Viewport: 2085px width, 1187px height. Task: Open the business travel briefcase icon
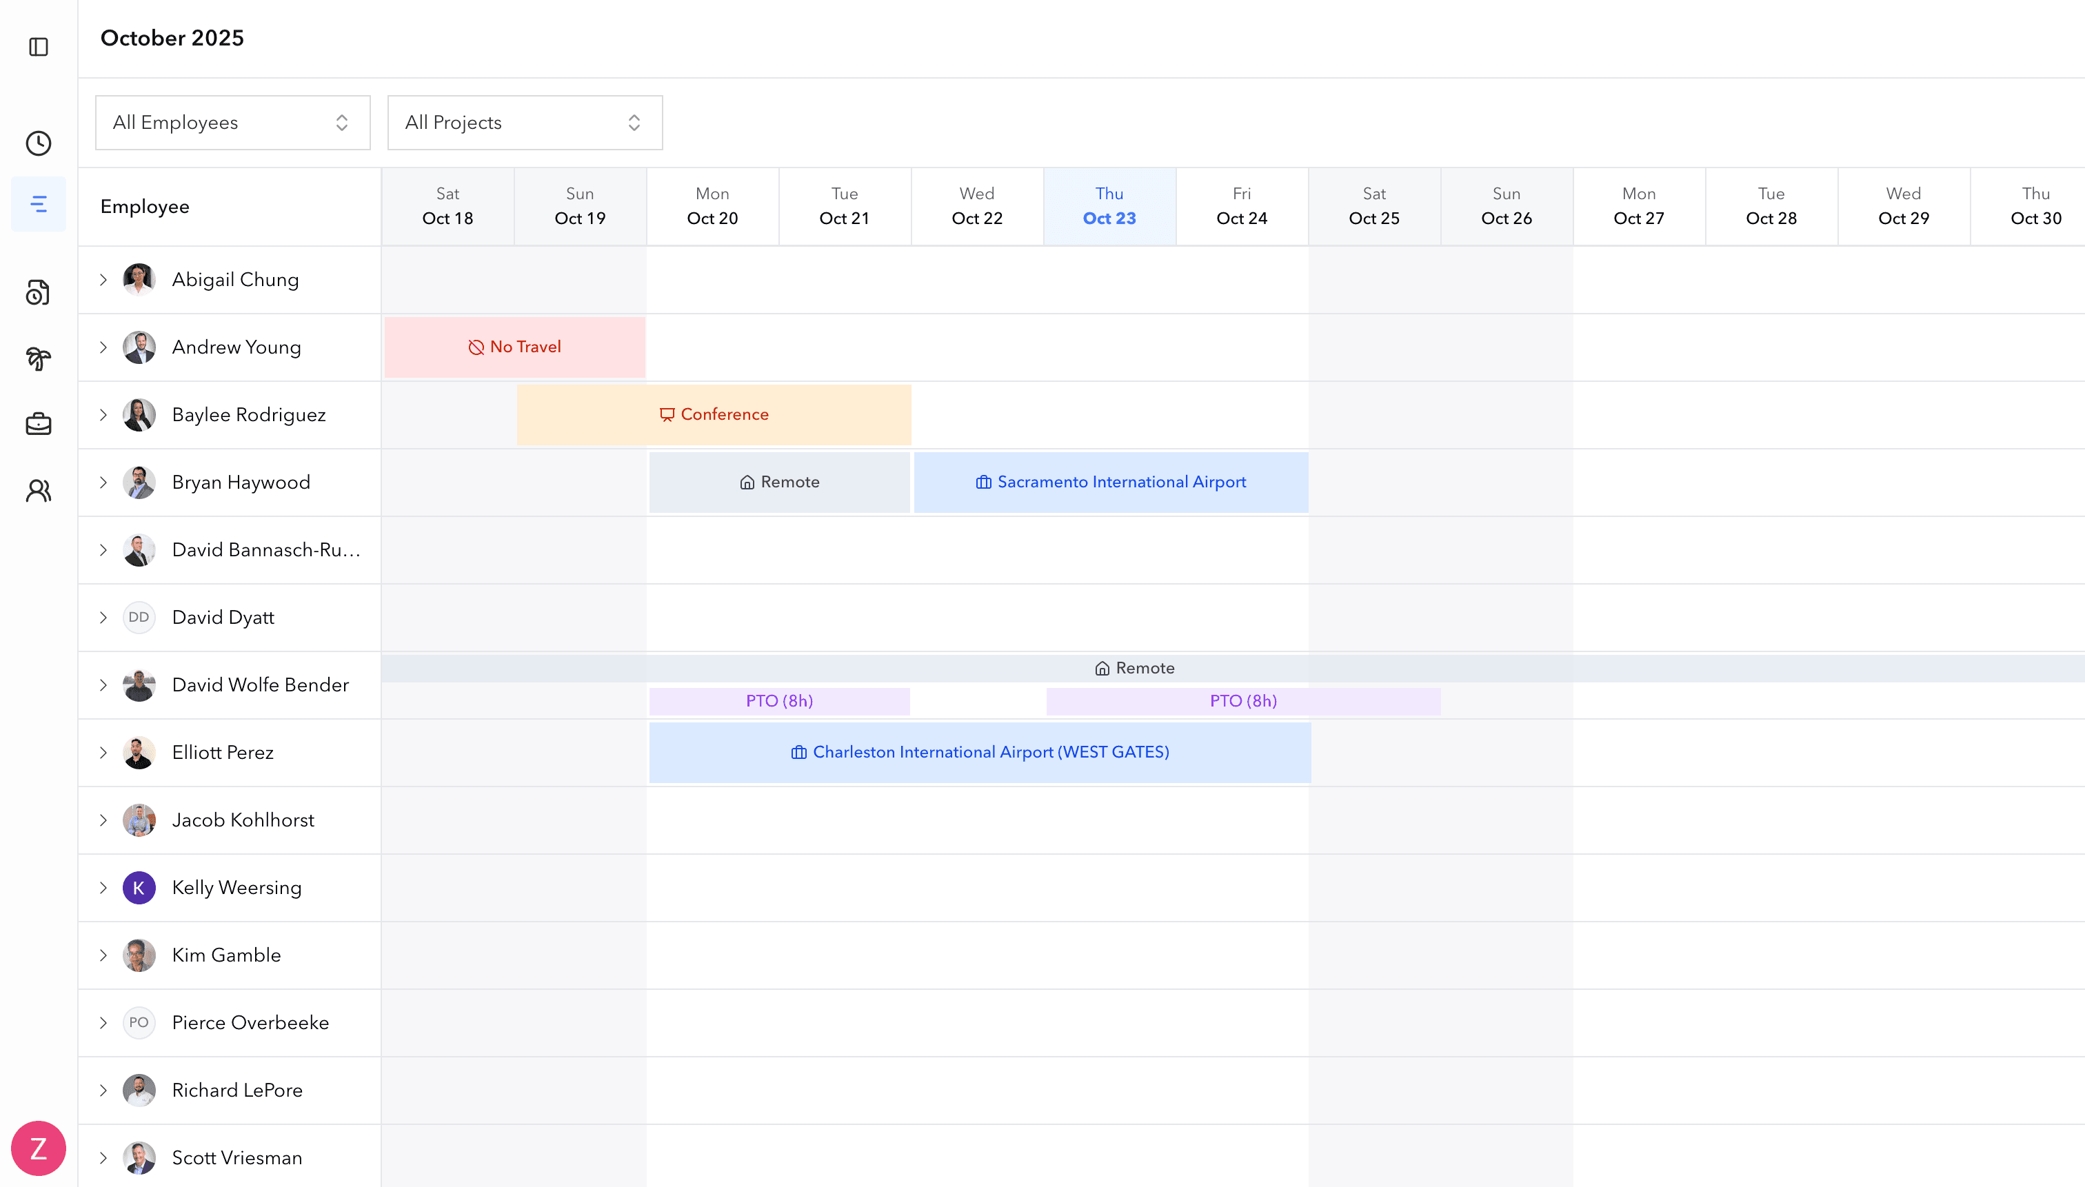coord(37,423)
